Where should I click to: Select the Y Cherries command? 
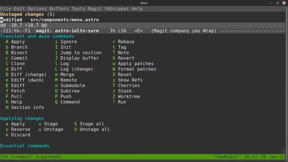click(x=126, y=85)
